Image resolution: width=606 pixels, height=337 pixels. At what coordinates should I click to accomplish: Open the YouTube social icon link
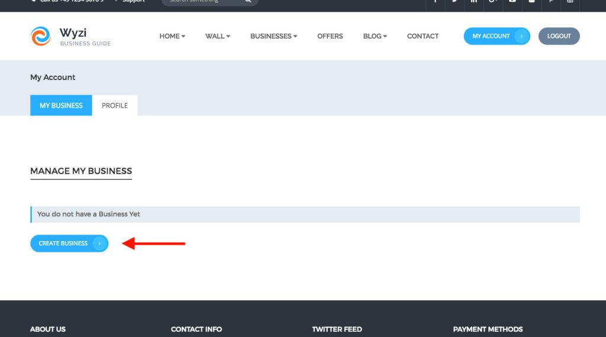point(512,2)
